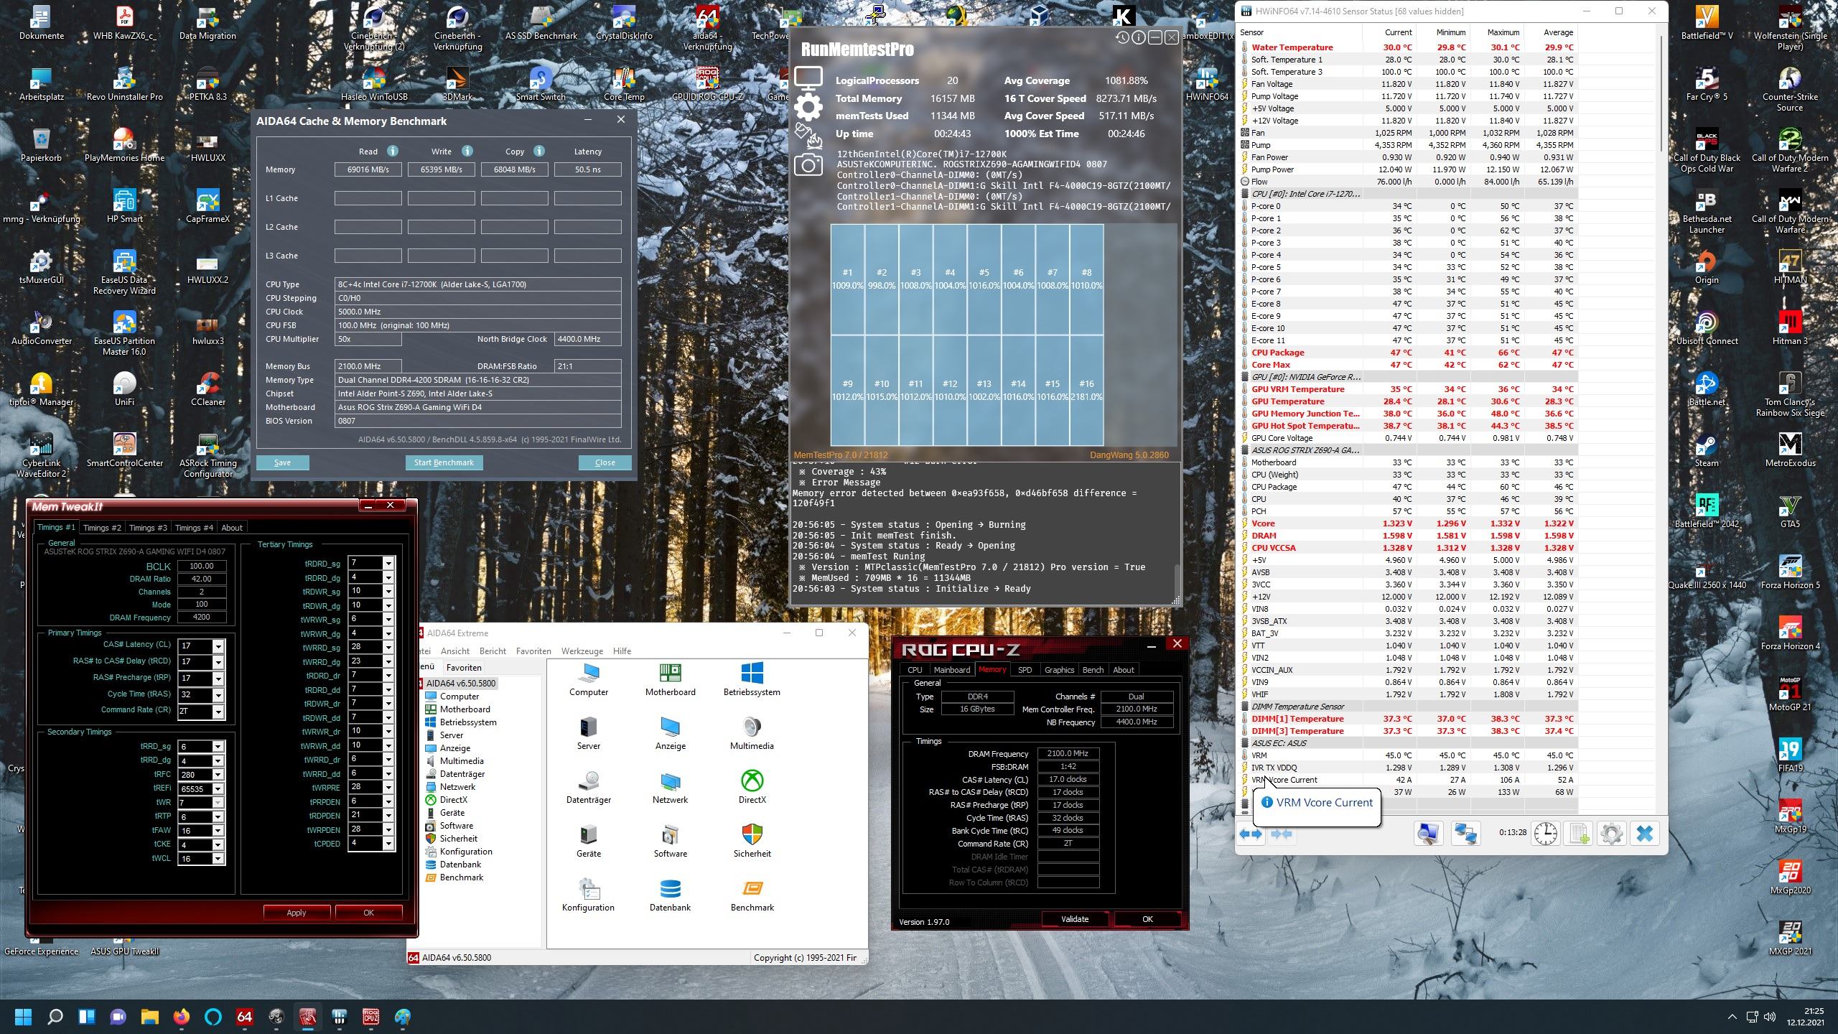Screen dimensions: 1838x1034
Task: Select Datenträger in the AIDA64 tree
Action: [x=462, y=774]
